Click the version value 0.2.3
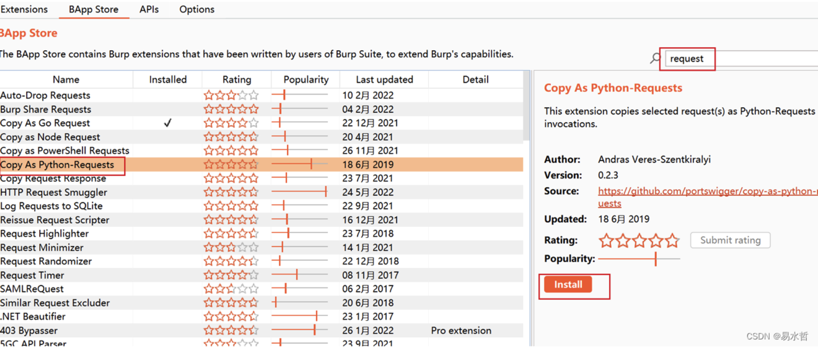818x347 pixels. [608, 175]
